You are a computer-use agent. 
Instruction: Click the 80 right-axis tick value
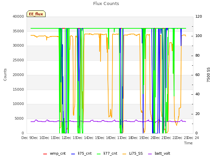[197, 56]
